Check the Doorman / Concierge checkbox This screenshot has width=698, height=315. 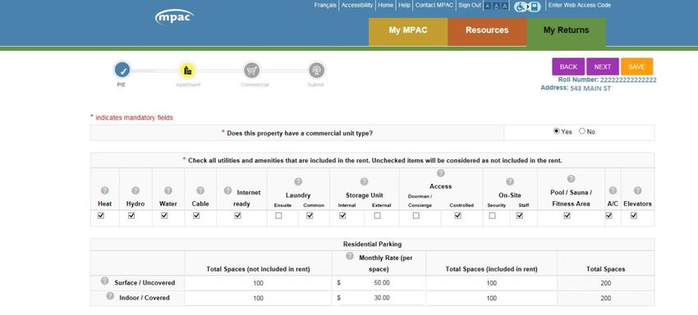coord(416,216)
